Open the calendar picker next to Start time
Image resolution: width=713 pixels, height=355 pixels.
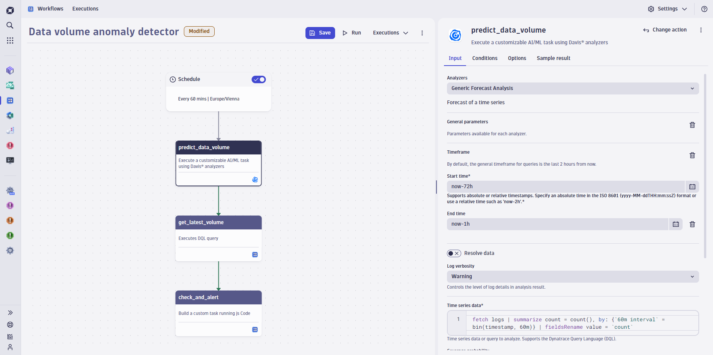692,186
